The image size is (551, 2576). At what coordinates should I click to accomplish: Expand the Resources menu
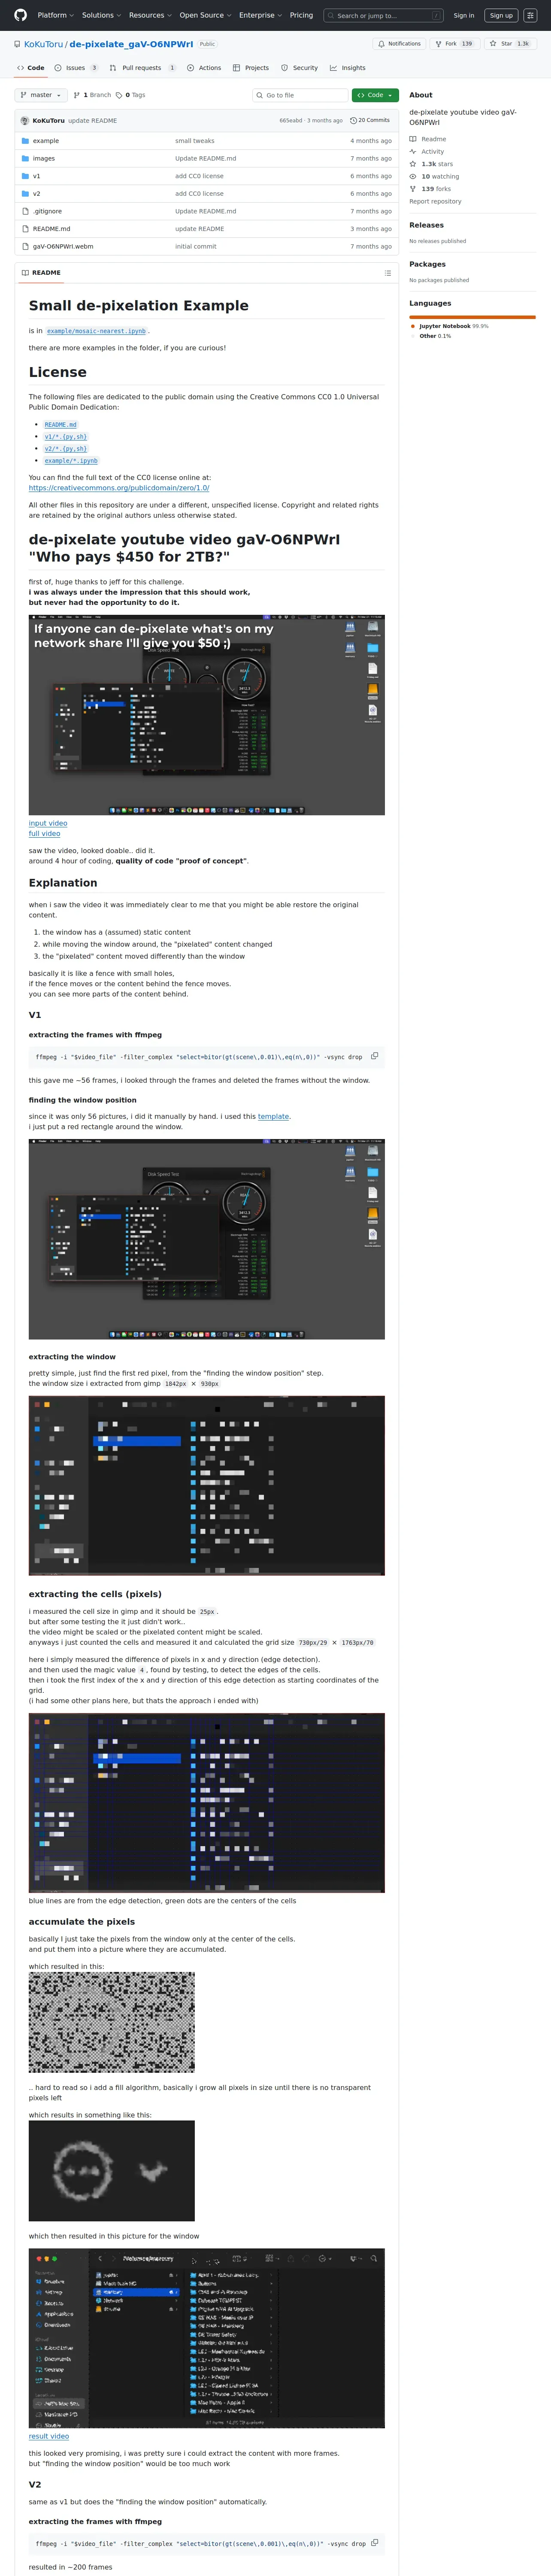(x=150, y=15)
